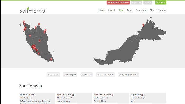
Task: Select the lone Perak map pin
Action: [30, 36]
